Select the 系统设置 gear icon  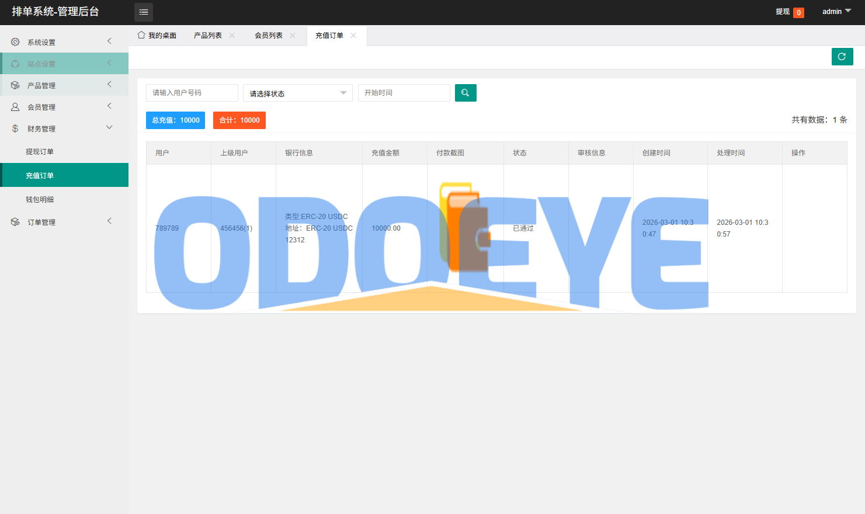pyautogui.click(x=15, y=41)
